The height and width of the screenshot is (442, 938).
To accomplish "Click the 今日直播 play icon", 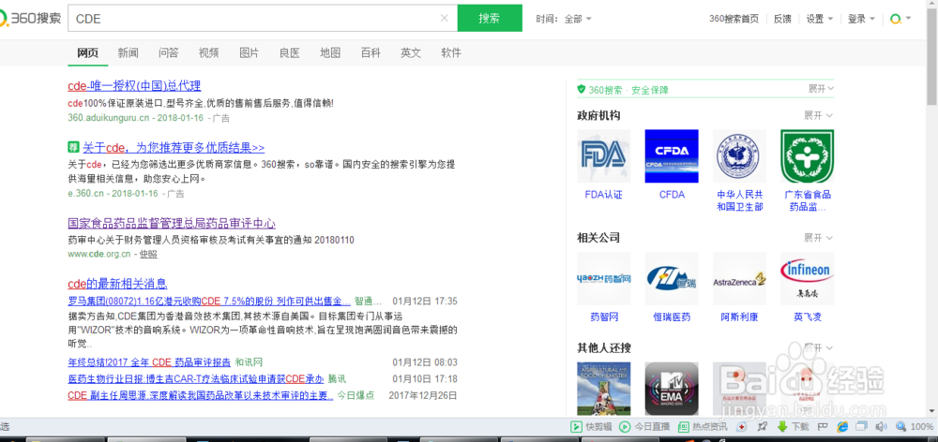I will (x=625, y=426).
